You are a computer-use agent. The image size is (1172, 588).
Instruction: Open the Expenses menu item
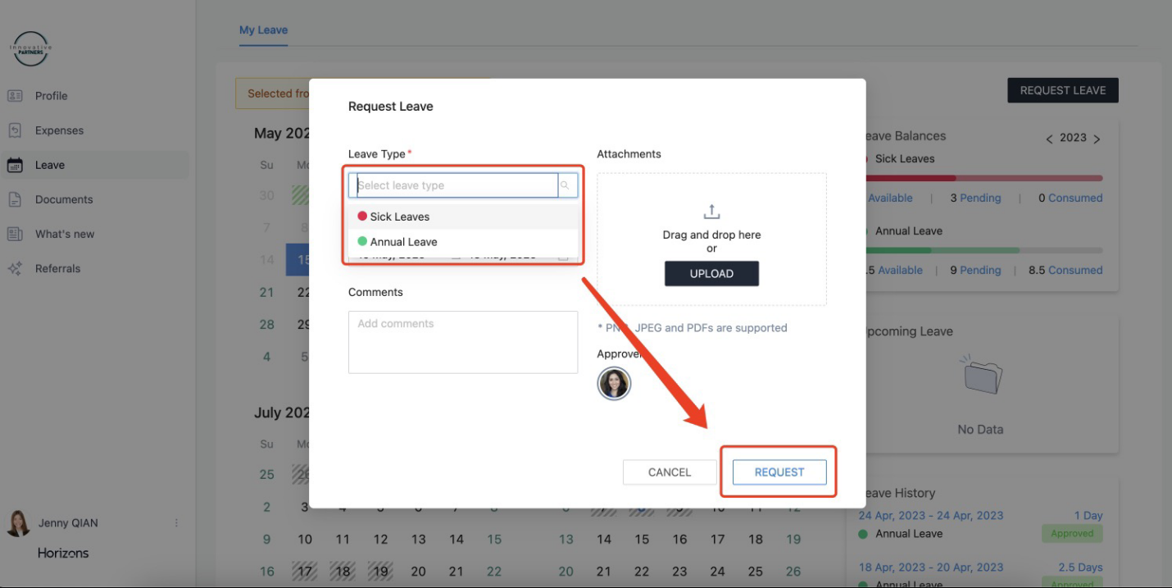[x=59, y=130]
